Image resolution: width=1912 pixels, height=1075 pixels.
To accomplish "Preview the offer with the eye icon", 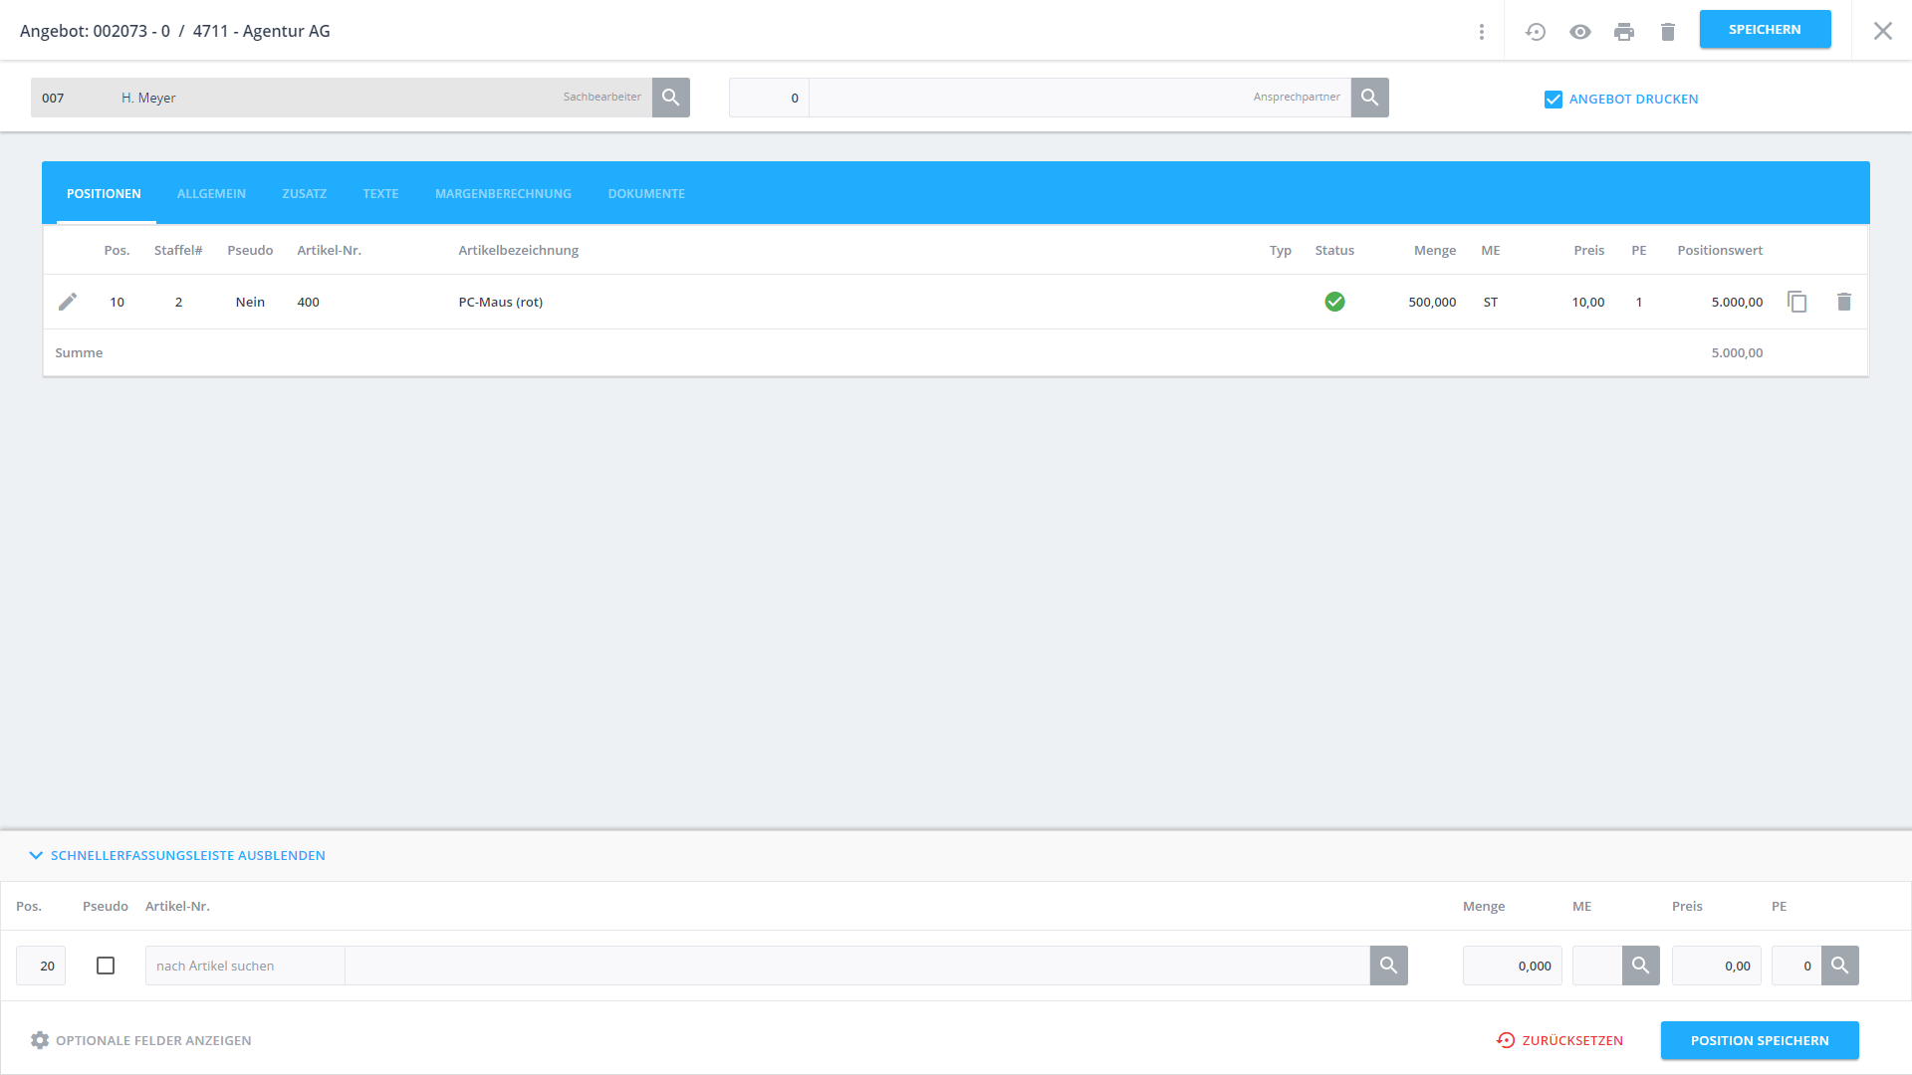I will tap(1579, 32).
